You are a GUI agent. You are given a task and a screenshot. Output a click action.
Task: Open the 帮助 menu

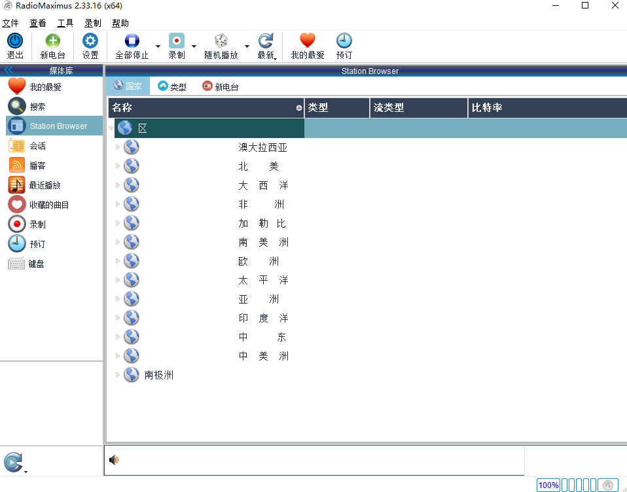[120, 23]
